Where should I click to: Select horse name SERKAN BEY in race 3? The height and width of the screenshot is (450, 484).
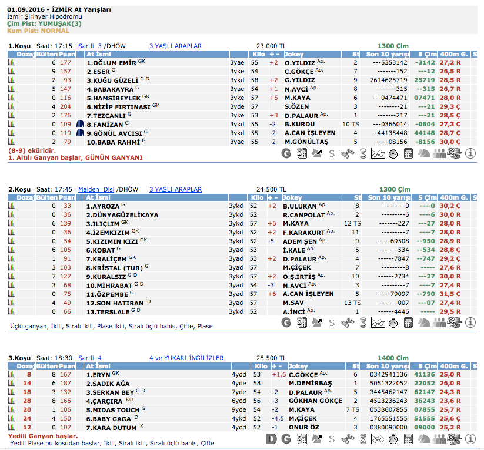point(111,392)
